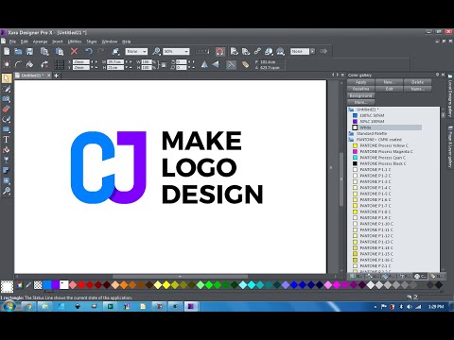This screenshot has width=454, height=340.
Task: Select the Transparency wine-glass tool
Action: [x=7, y=160]
